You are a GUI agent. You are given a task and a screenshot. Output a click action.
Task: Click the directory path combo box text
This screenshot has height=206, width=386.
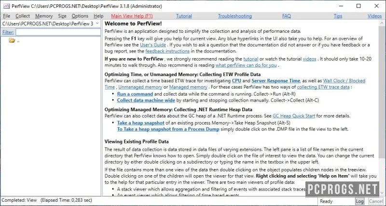tap(48, 24)
